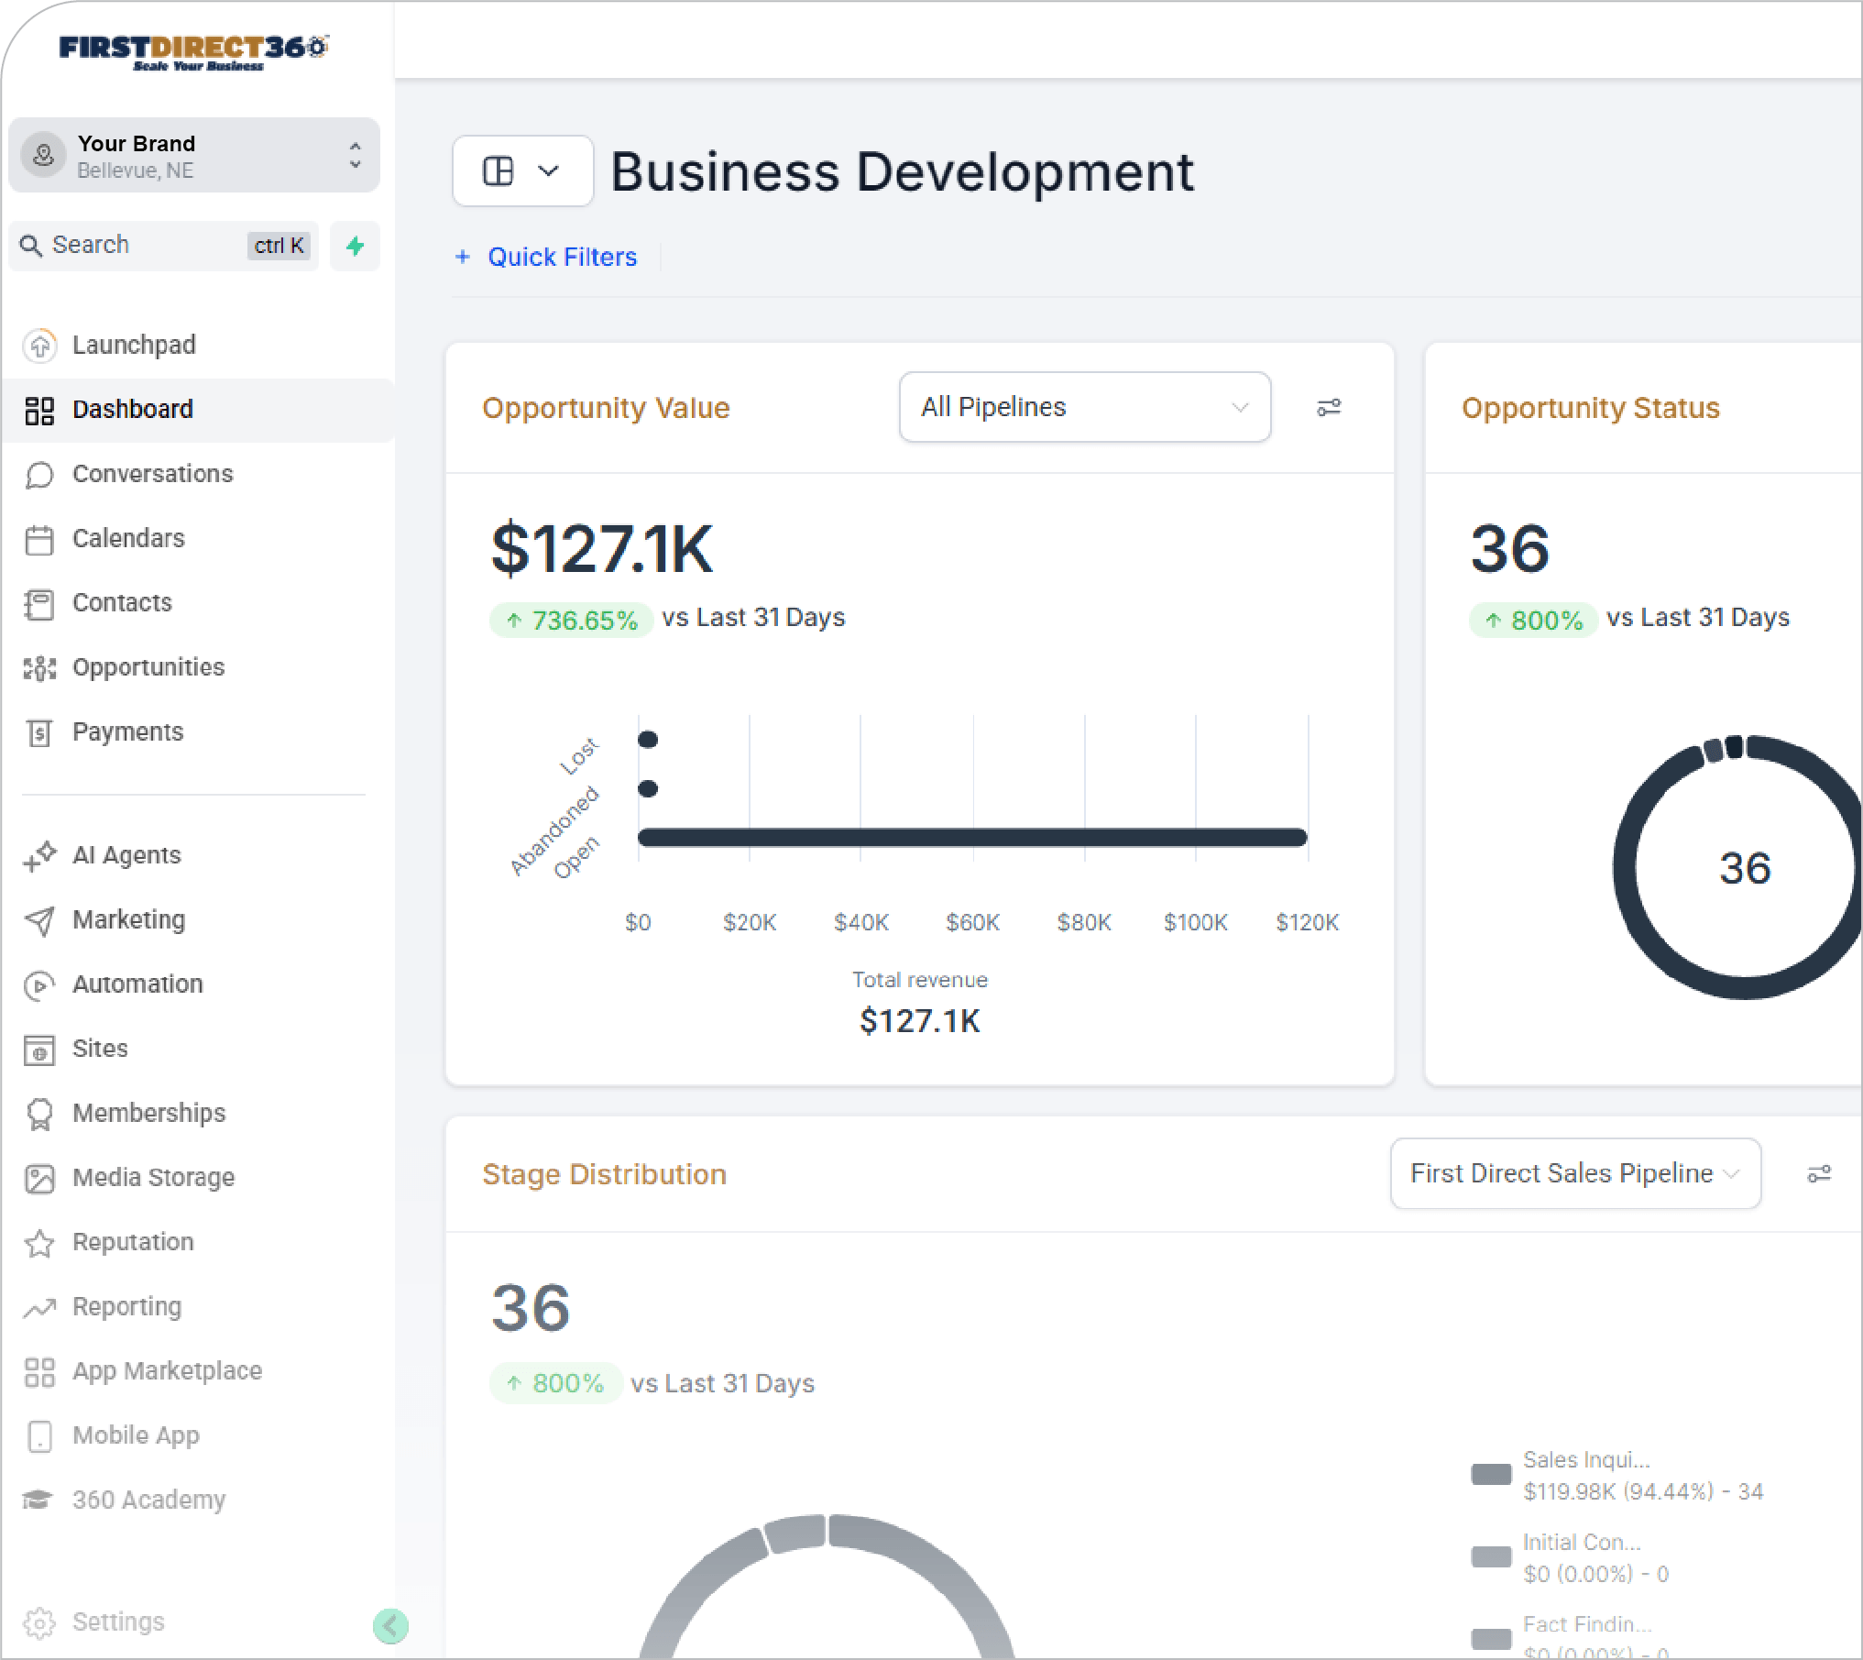
Task: Click the FirstDirect360 logo
Action: click(x=193, y=52)
